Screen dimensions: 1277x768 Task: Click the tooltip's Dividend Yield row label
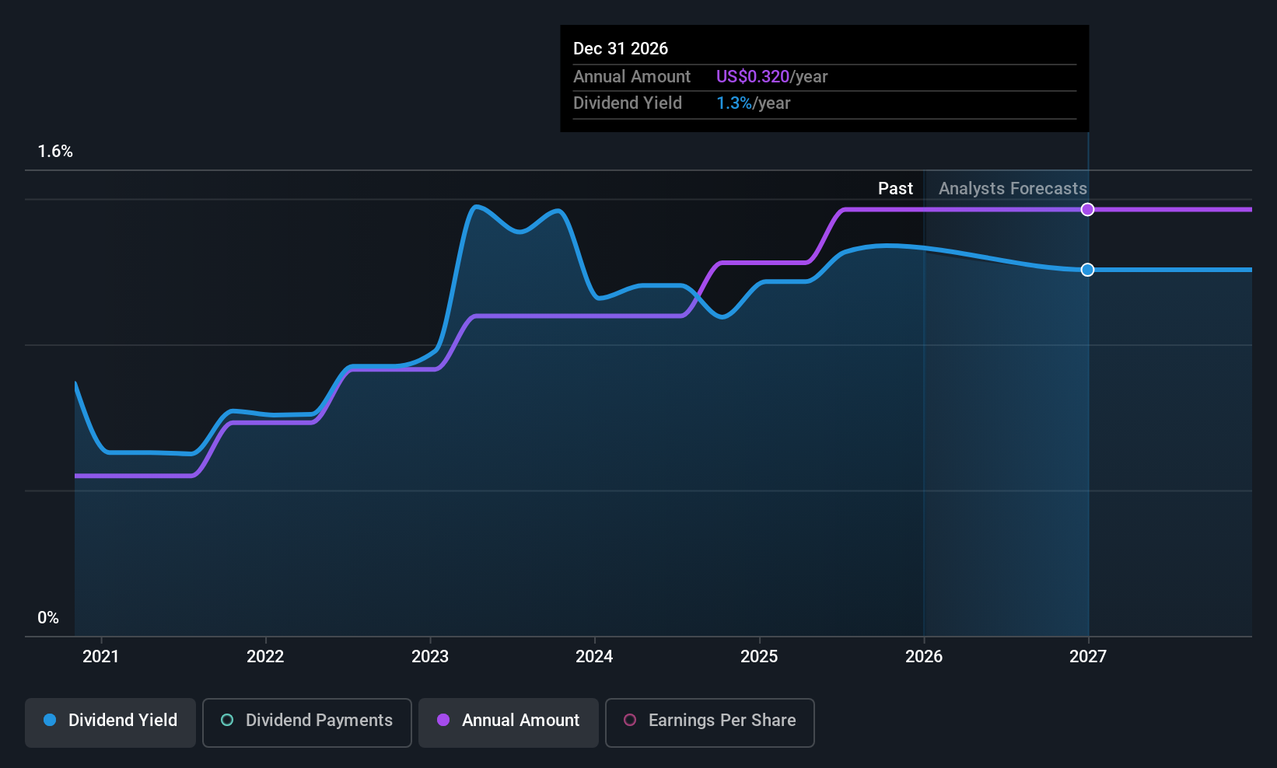(628, 103)
